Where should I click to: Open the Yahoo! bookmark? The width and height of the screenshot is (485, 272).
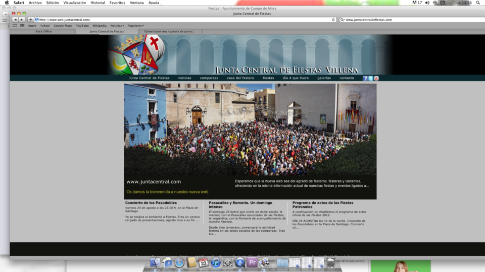(45, 26)
